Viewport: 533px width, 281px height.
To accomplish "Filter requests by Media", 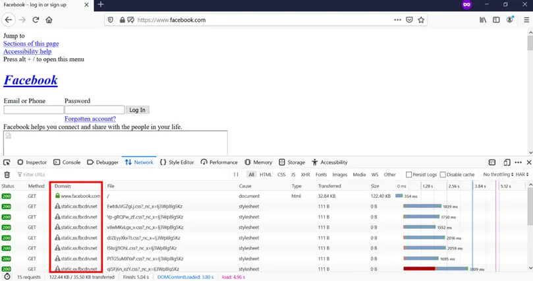I will pos(359,175).
